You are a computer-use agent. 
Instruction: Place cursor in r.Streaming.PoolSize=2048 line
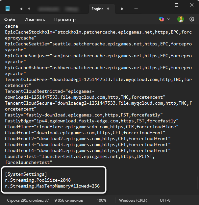point(38,180)
